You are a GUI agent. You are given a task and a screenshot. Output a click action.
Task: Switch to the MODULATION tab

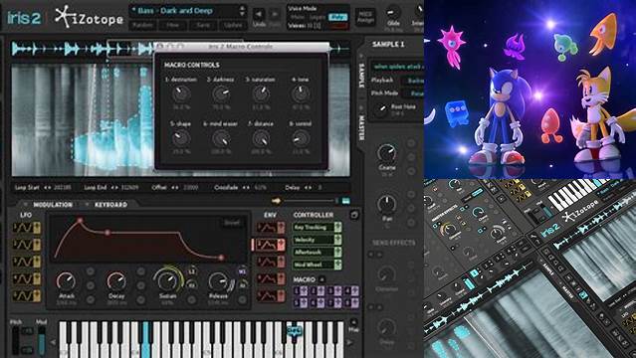[53, 205]
